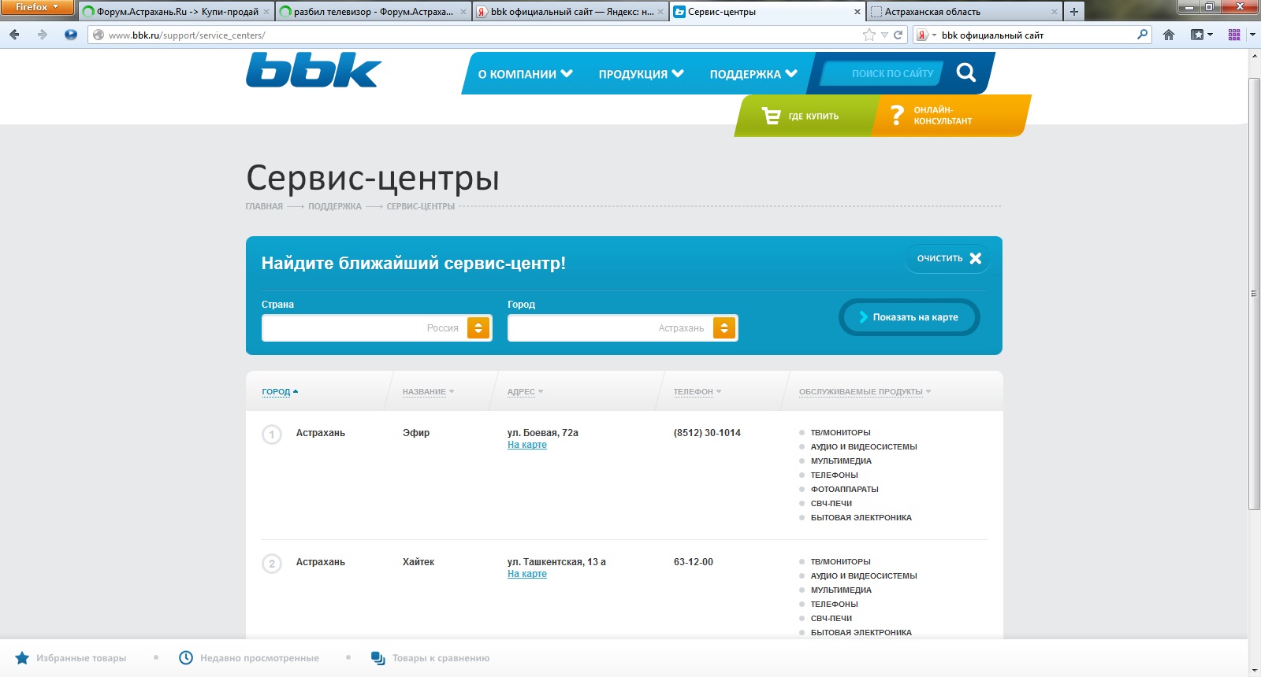This screenshot has width=1261, height=677.
Task: Click the BBK logo
Action: point(314,69)
